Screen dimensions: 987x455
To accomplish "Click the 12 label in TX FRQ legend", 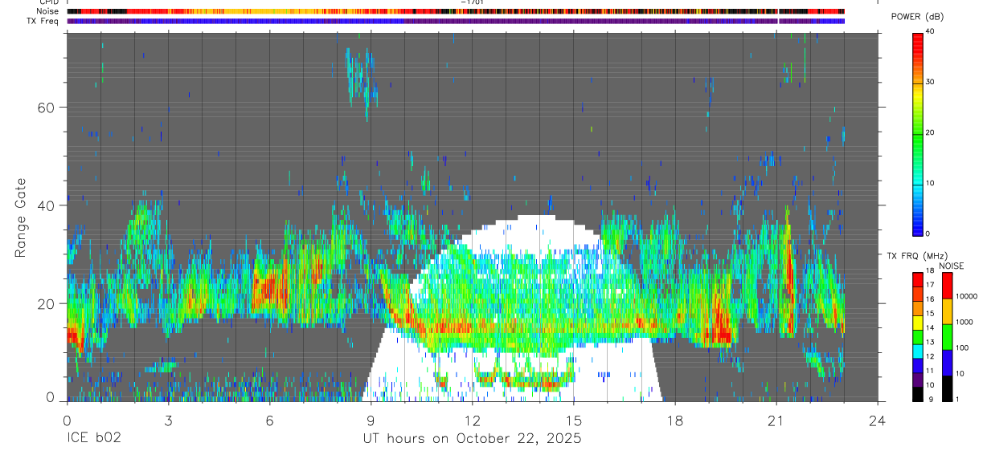I will point(931,356).
